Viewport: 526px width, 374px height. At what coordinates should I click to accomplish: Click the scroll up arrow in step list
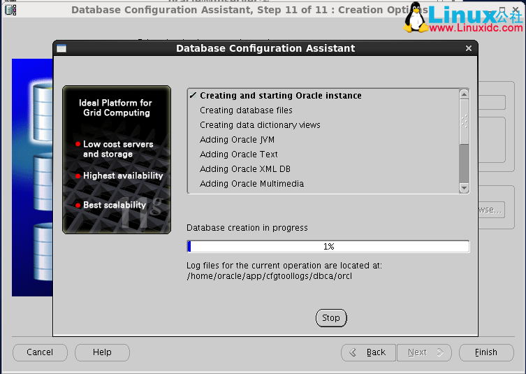click(x=464, y=94)
